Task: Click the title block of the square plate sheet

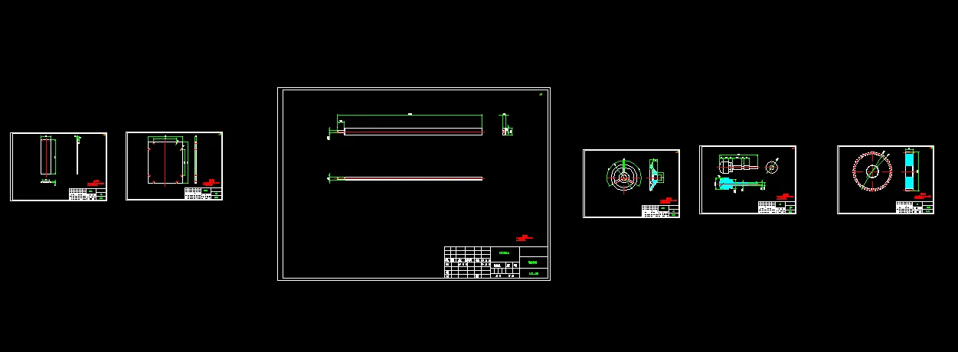Action: click(203, 194)
